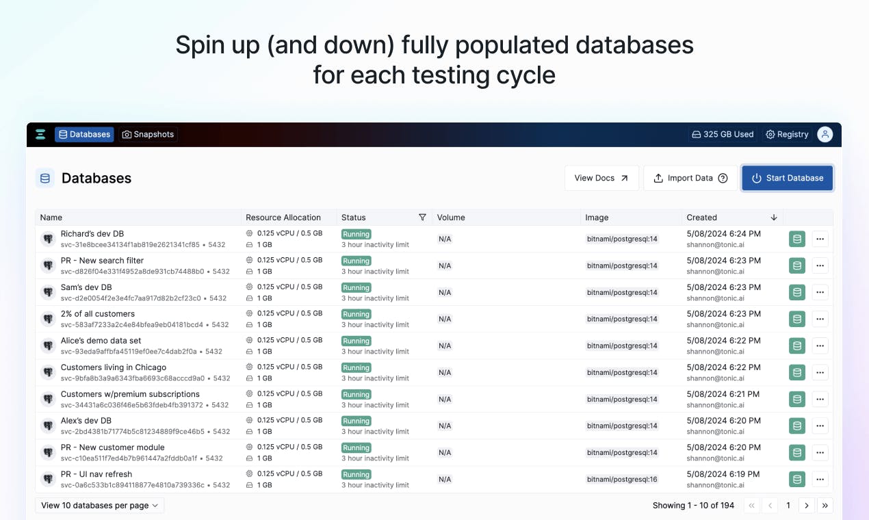
Task: Go to previous page arrow
Action: coord(770,506)
